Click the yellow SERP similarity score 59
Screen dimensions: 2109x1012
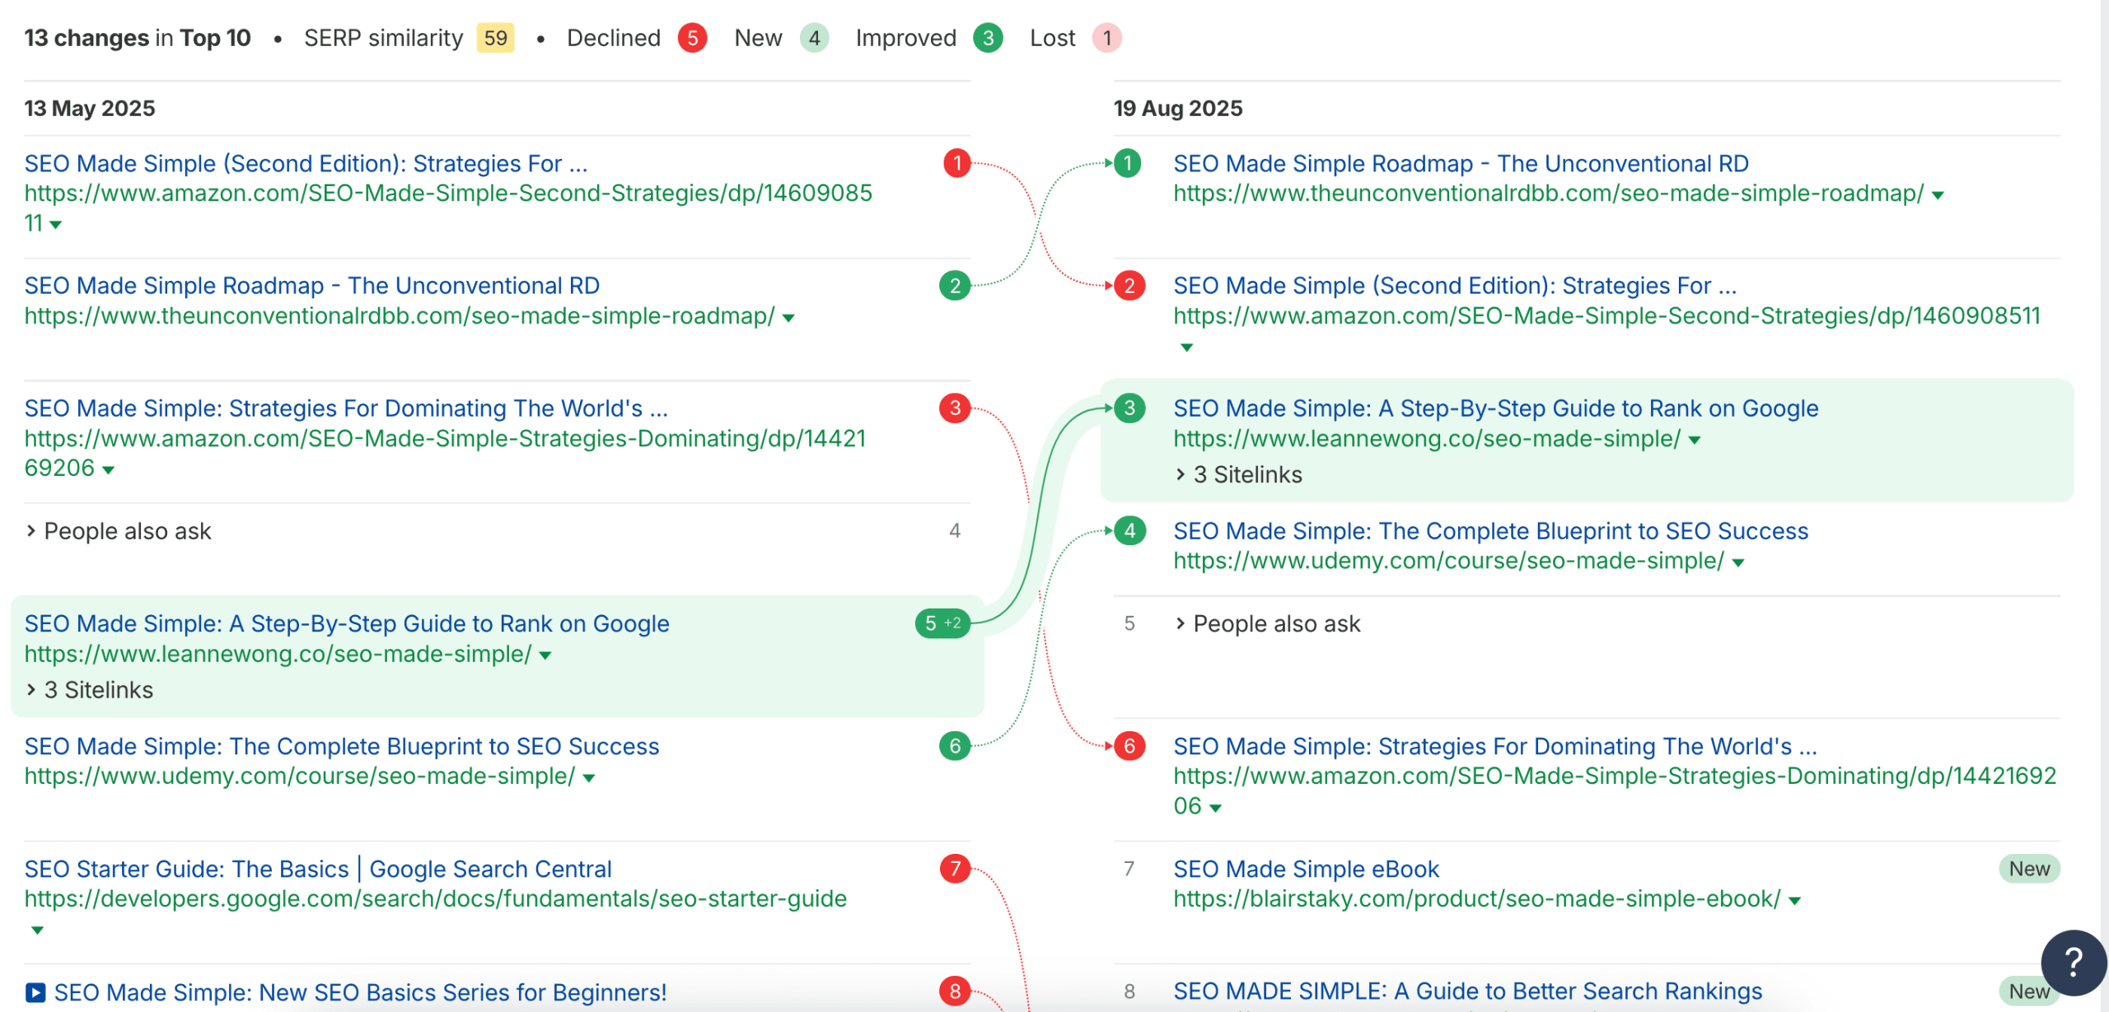pos(495,38)
